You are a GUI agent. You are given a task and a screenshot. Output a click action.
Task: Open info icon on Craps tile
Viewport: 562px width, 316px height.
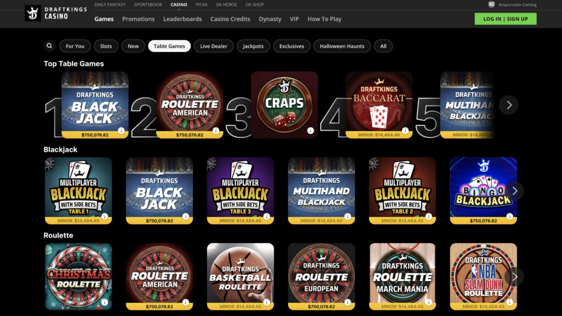pos(311,131)
